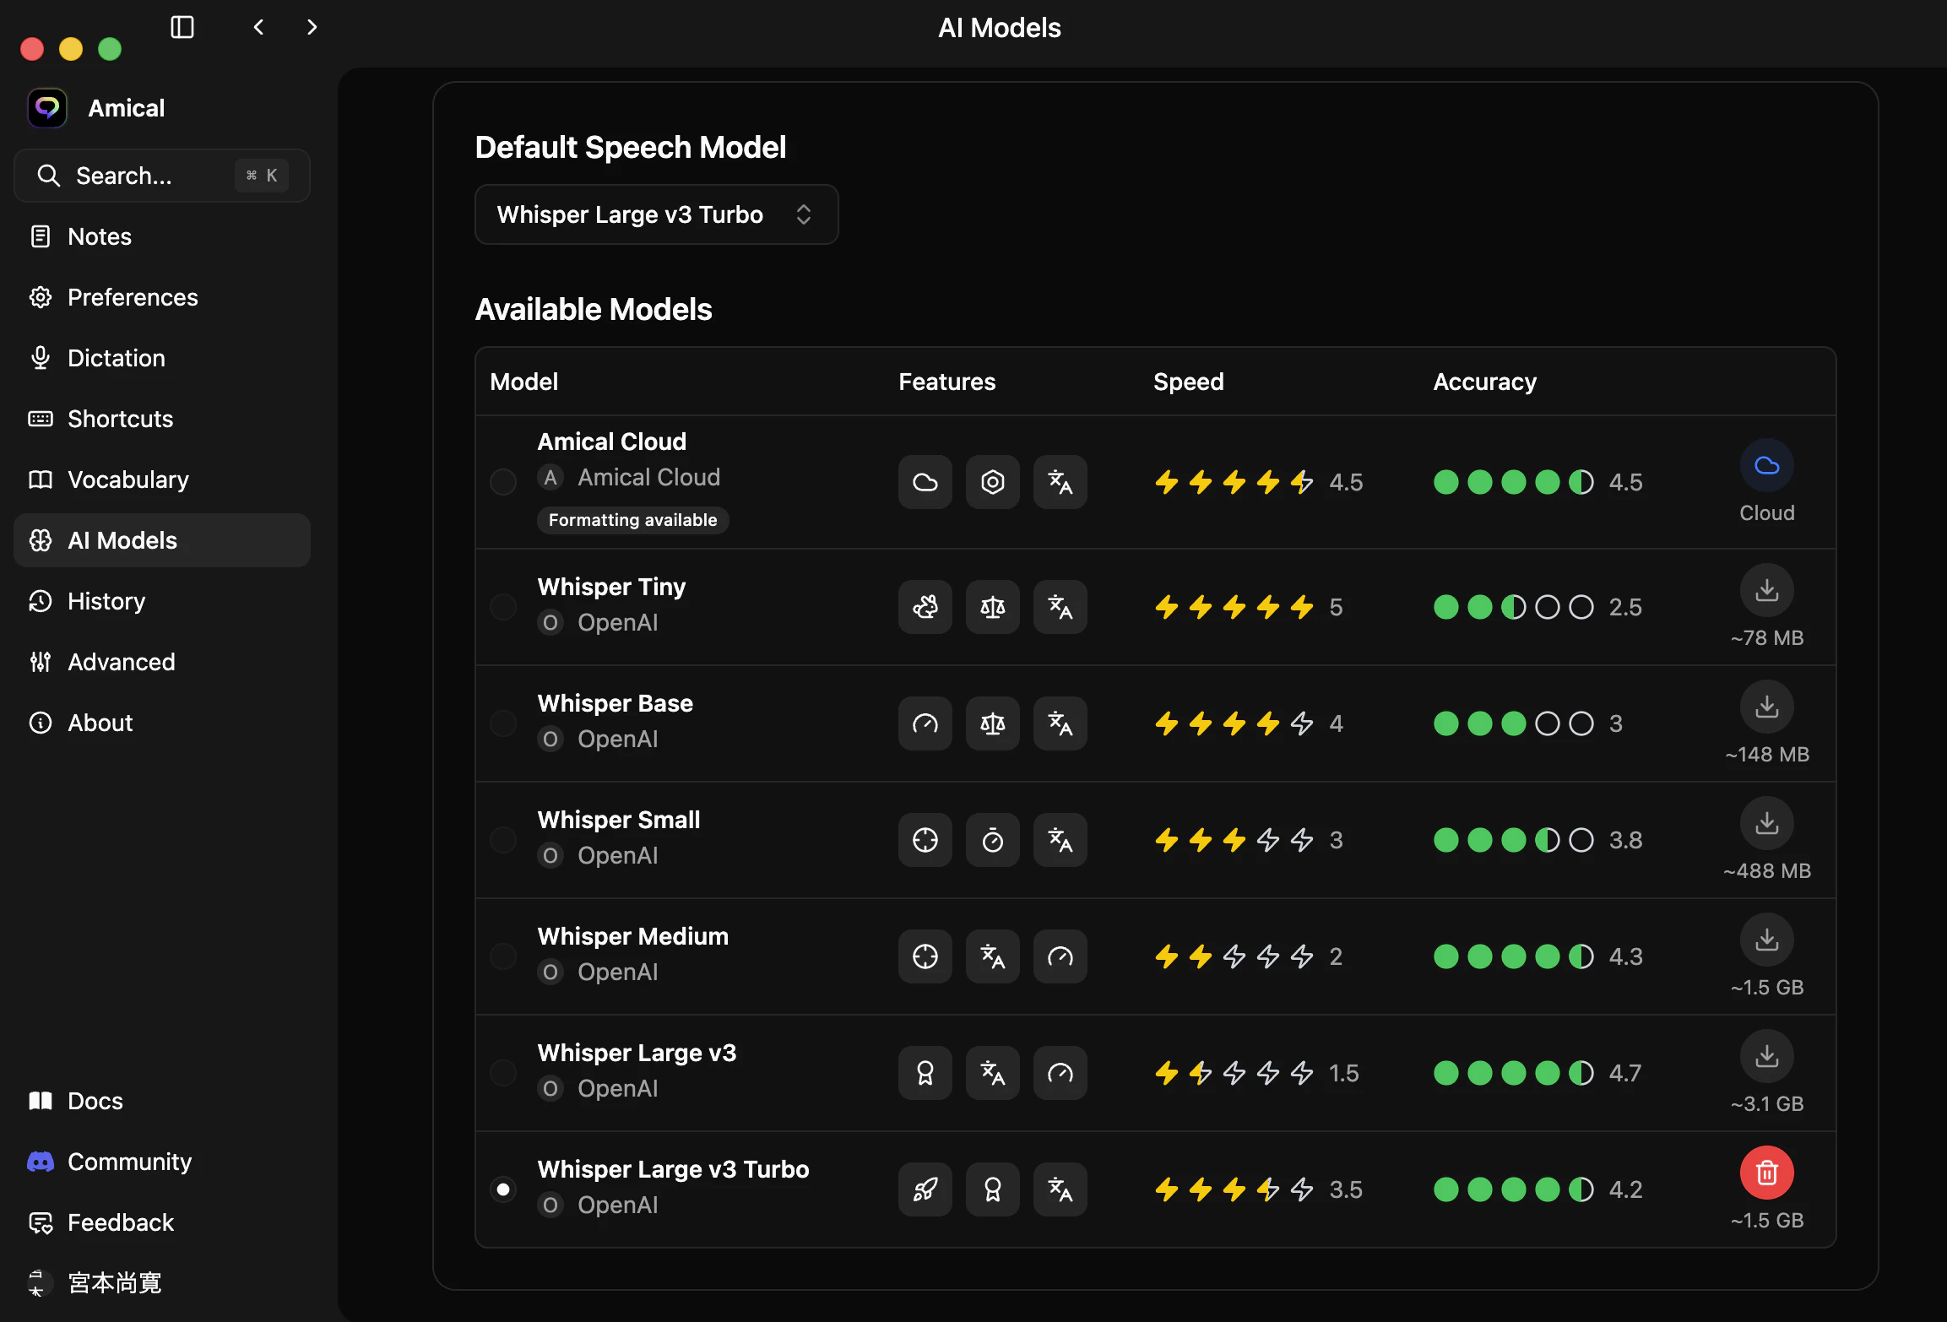Click the Cloud status icon for Amical Cloud
This screenshot has height=1322, width=1947.
point(1767,465)
